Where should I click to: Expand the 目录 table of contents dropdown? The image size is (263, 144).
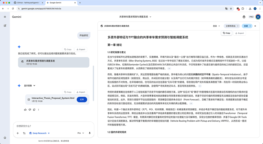tap(216, 26)
